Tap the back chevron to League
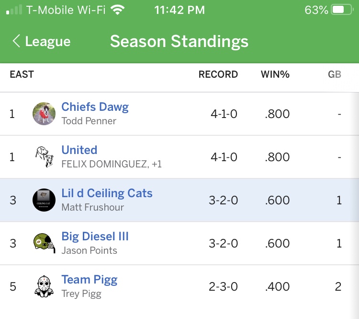Screen dimensions: 359x319 (x=16, y=41)
